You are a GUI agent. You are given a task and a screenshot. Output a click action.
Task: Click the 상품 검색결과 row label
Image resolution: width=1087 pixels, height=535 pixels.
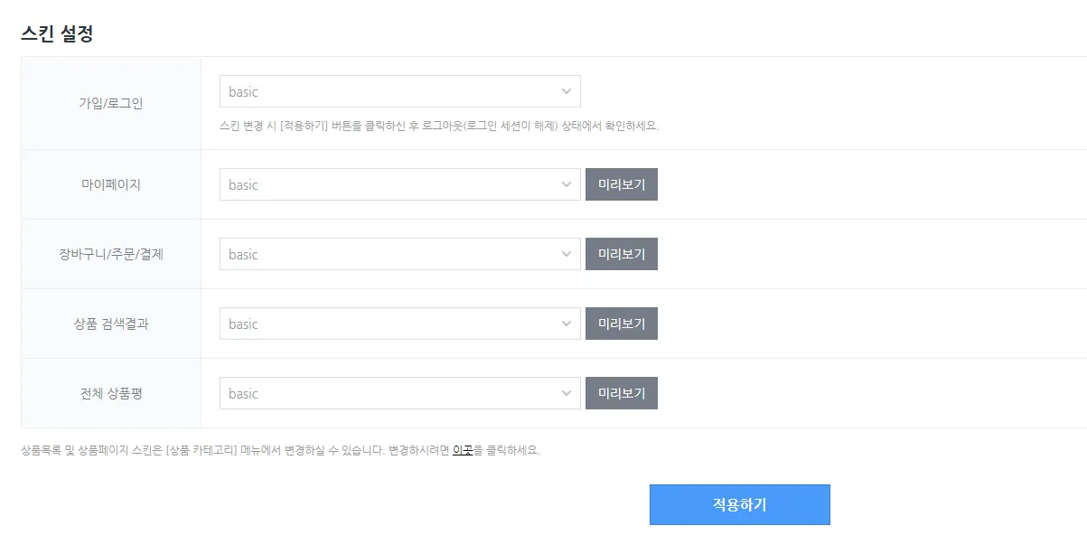pyautogui.click(x=111, y=324)
